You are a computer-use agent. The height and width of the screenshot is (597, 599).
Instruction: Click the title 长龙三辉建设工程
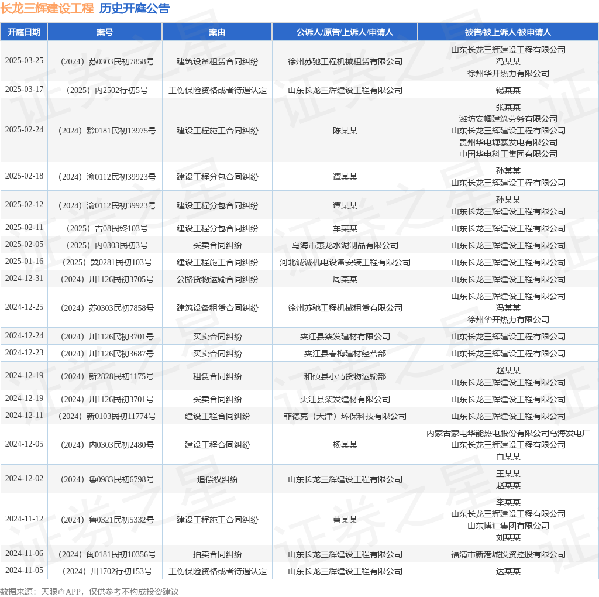47,8
